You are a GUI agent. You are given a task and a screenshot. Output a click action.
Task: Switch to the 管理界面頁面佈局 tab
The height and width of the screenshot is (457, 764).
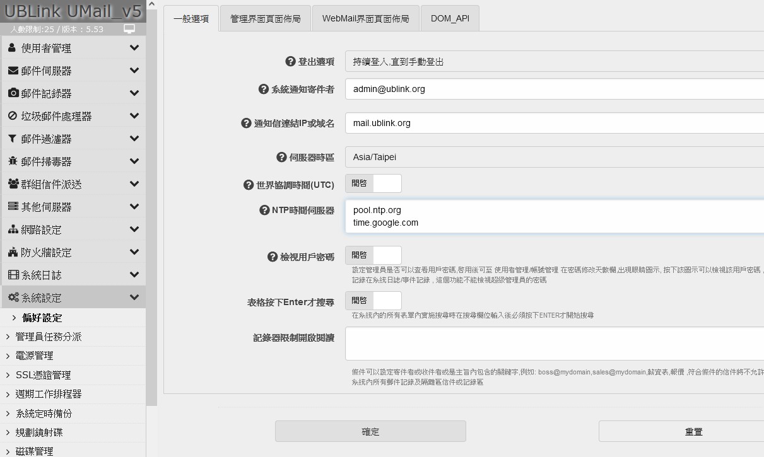tap(265, 19)
